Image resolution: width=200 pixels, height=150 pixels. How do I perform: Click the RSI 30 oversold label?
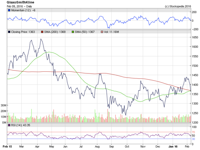[x=194, y=139]
